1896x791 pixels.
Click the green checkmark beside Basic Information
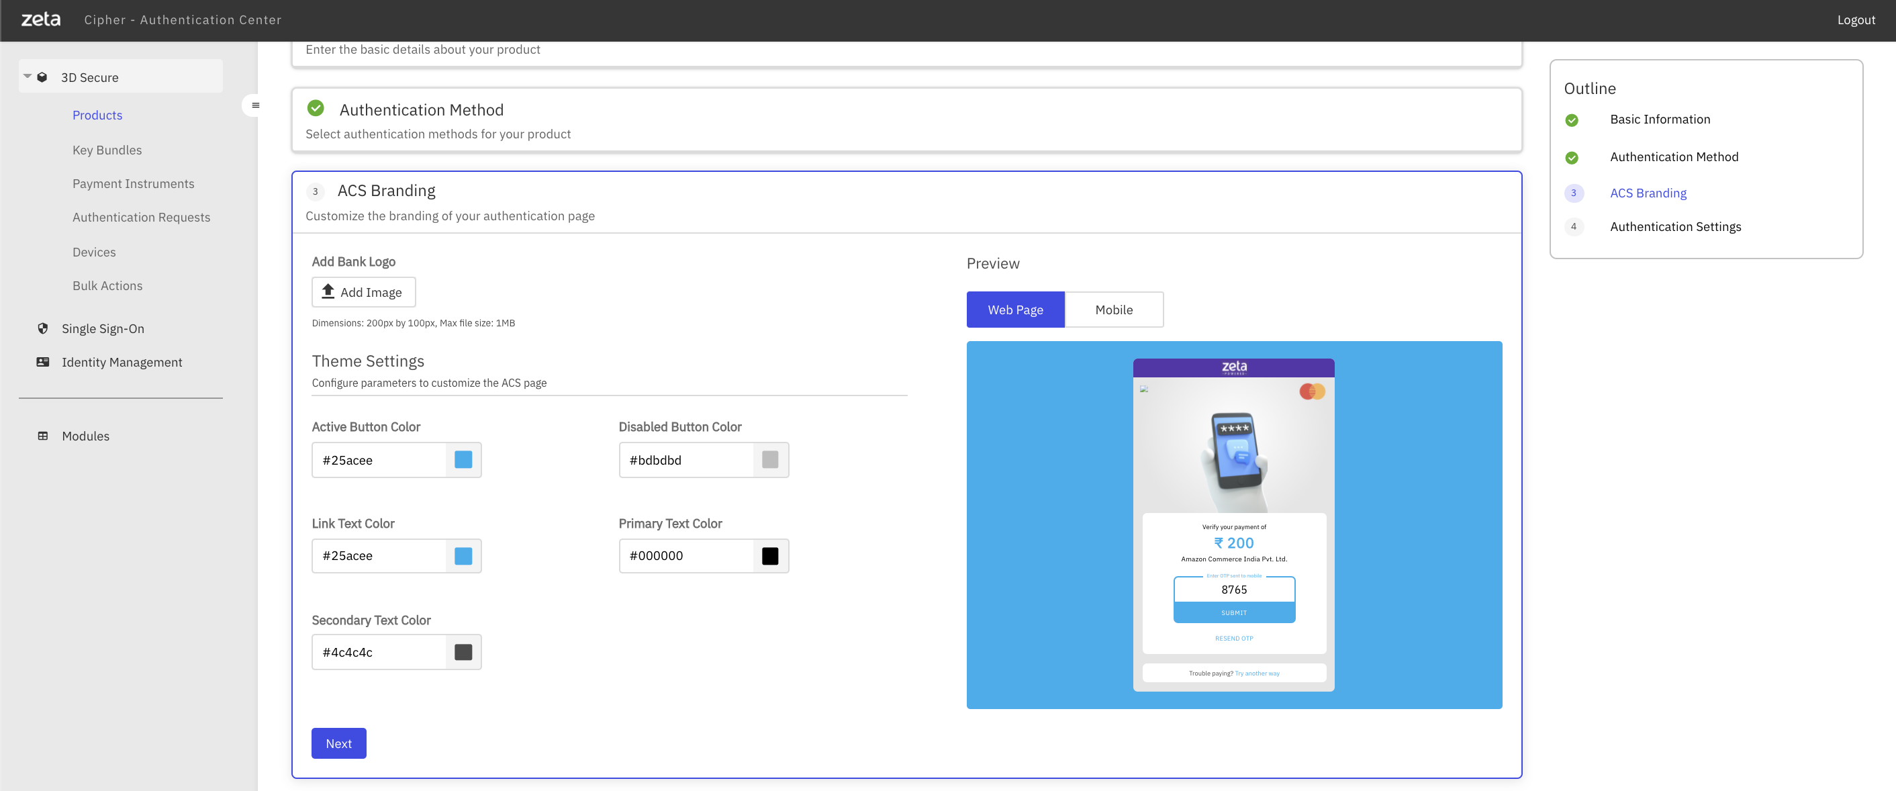1574,120
